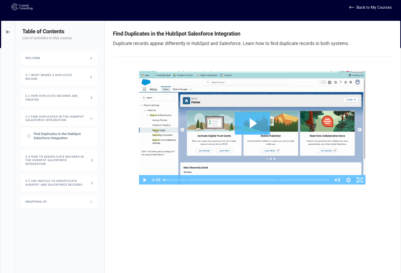Click Learn More under Mobile Publisher
The width and height of the screenshot is (401, 273).
click(271, 150)
